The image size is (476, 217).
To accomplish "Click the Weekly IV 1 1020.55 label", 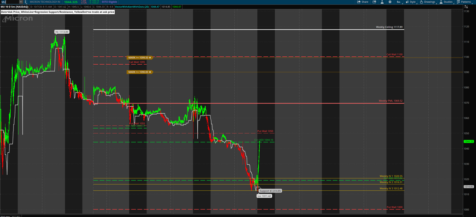I will (391, 176).
